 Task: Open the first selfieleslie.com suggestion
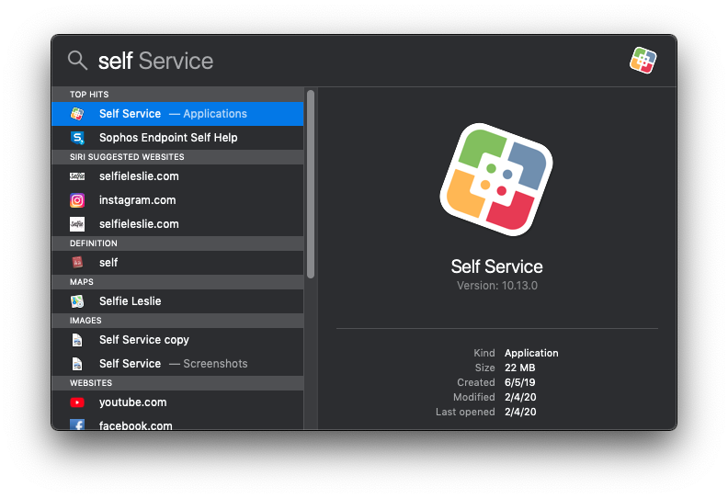139,176
